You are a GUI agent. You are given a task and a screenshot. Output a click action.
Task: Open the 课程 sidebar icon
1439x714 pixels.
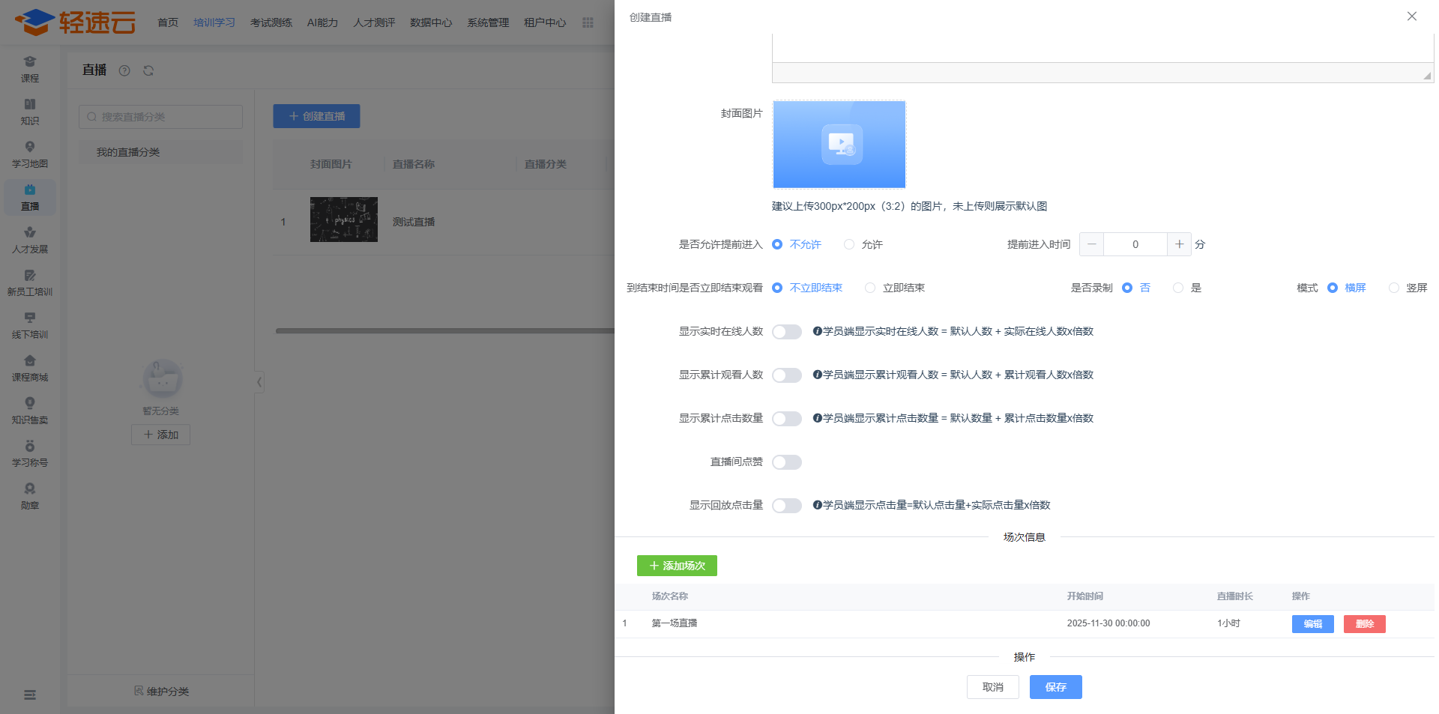pos(30,69)
